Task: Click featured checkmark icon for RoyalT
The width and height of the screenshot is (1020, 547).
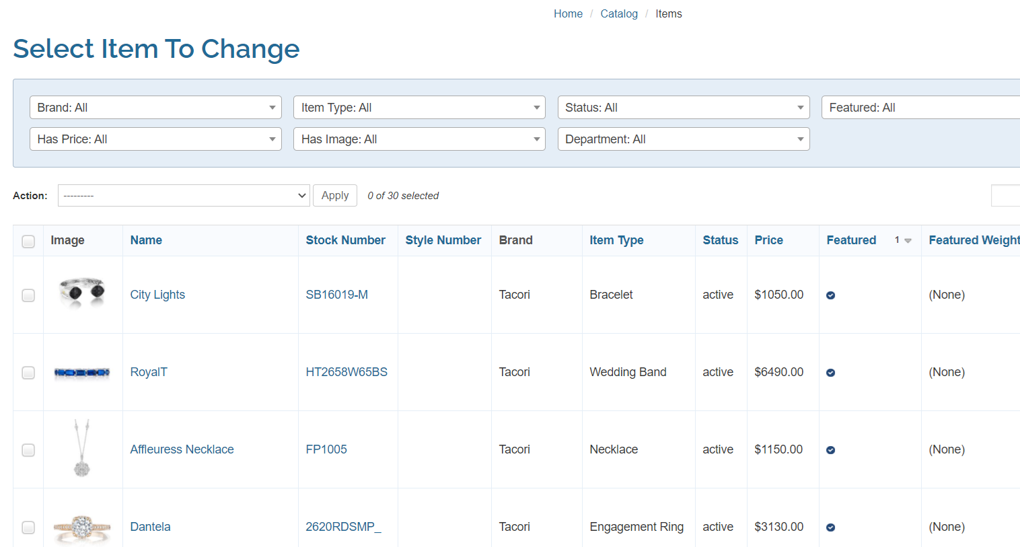Action: (830, 373)
